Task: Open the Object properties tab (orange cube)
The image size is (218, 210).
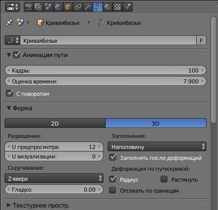Action: pyautogui.click(x=68, y=7)
